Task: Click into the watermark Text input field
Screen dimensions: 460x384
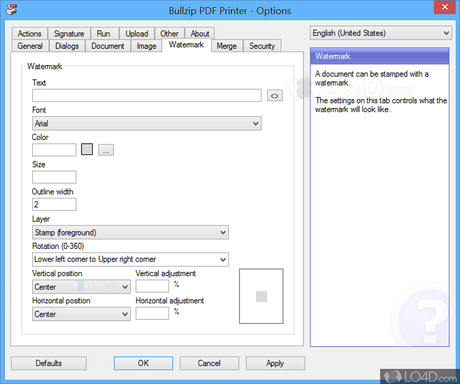Action: (146, 95)
